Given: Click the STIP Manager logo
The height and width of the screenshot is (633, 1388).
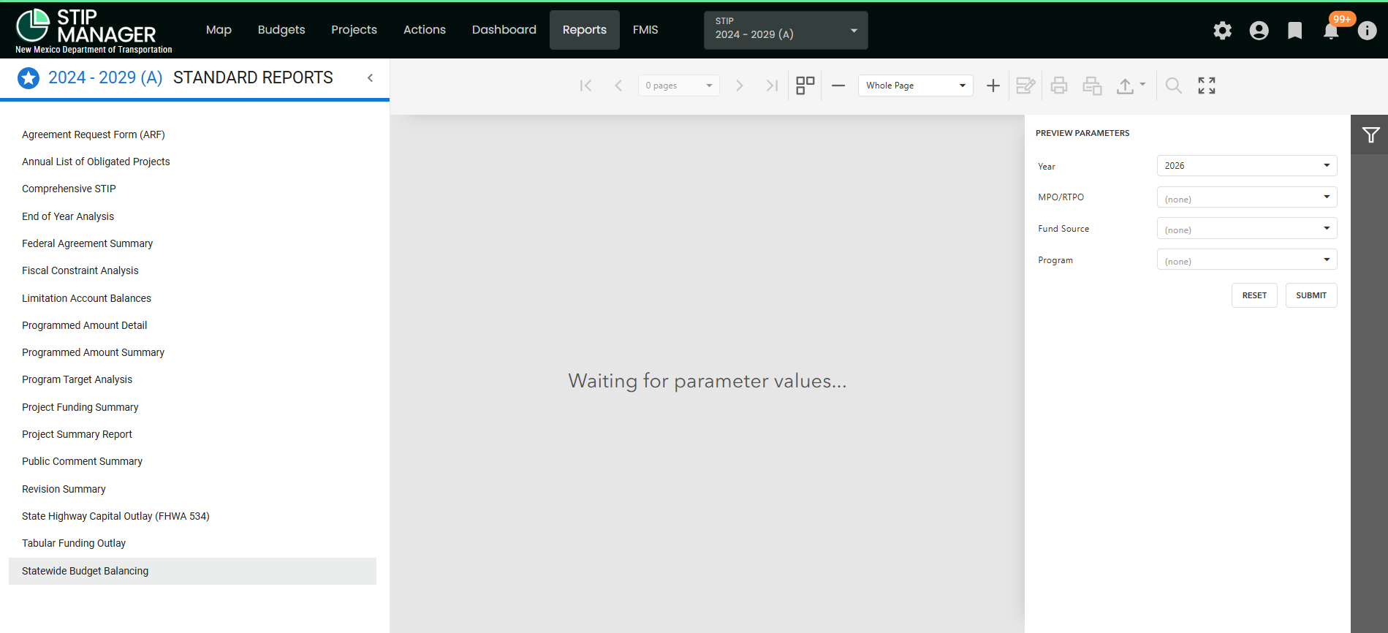Looking at the screenshot, I should tap(94, 30).
